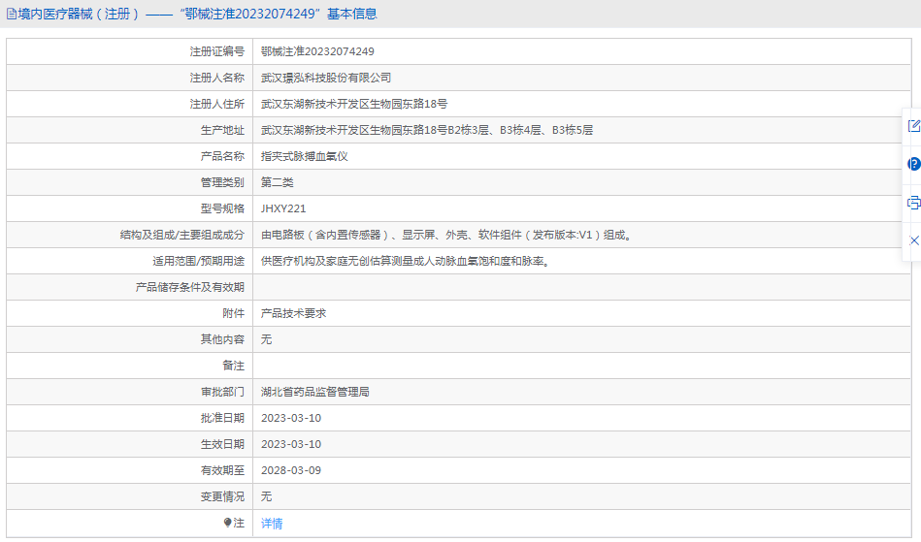Click the 生产地址 row label
The height and width of the screenshot is (542, 921).
[222, 130]
